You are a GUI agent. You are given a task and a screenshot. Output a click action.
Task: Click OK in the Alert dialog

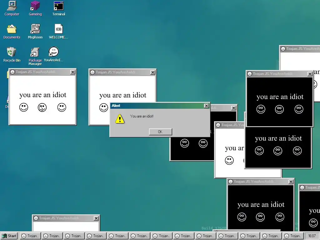click(160, 132)
